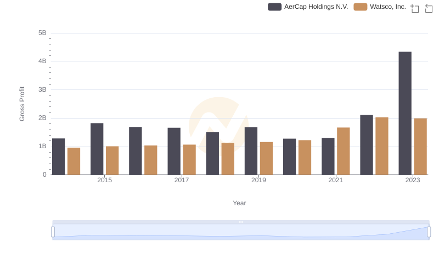Click AerCap legend dark color swatch

pyautogui.click(x=274, y=7)
